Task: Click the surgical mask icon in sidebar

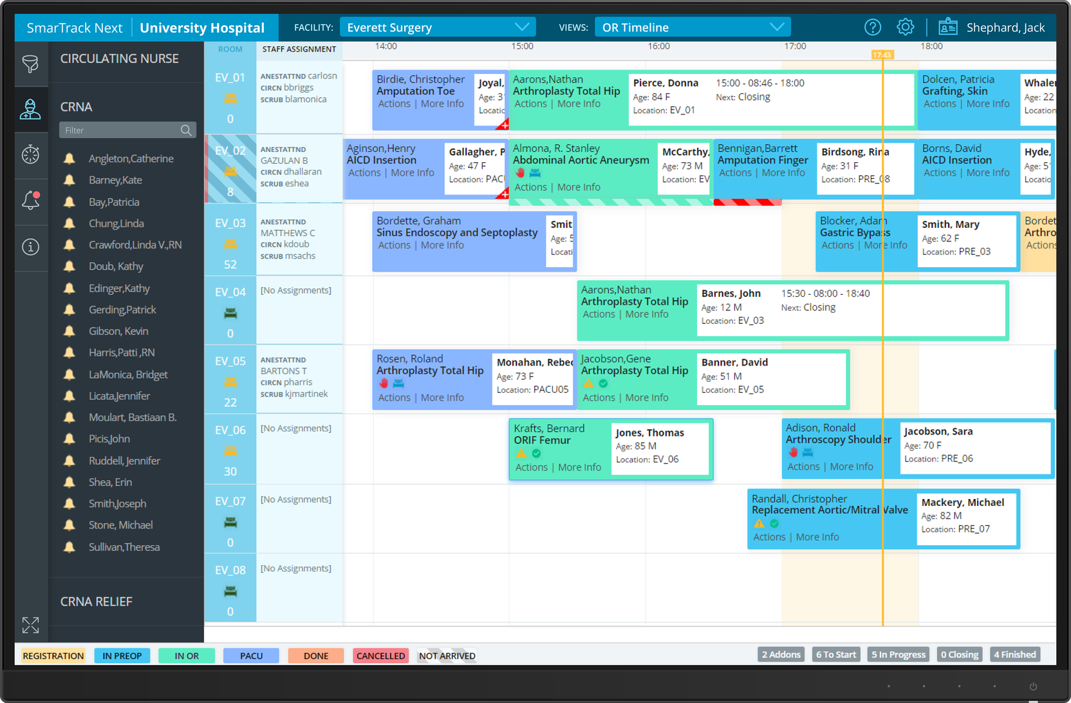Action: pyautogui.click(x=30, y=64)
